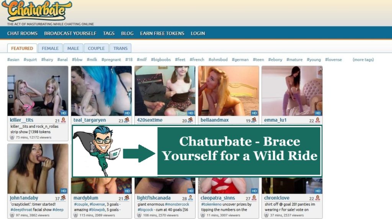
Task: Open the Blog link in the navigation
Action: [x=127, y=33]
